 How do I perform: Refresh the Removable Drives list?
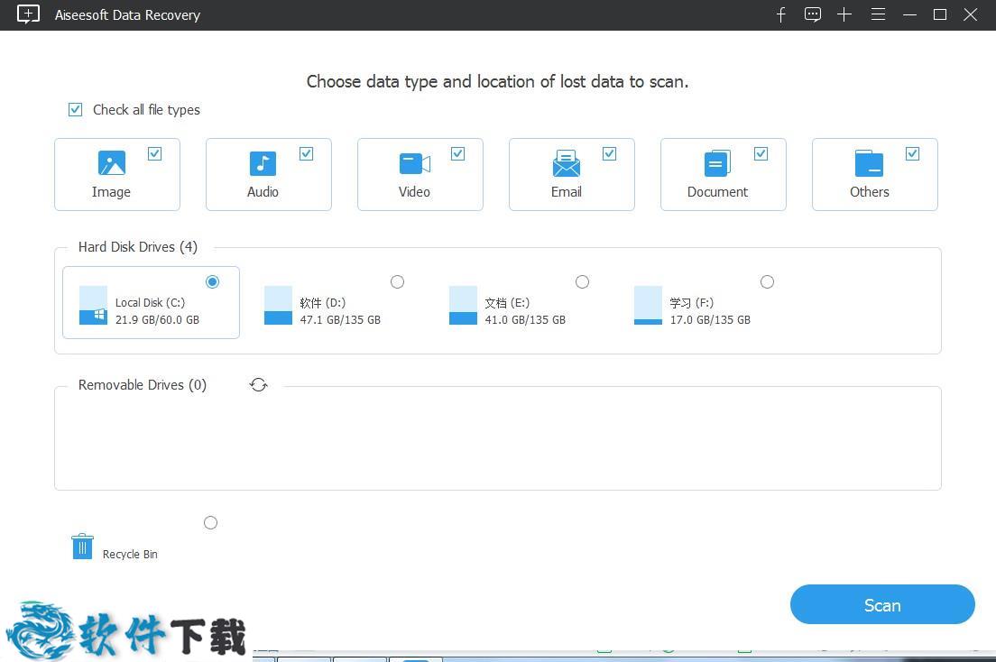coord(259,385)
